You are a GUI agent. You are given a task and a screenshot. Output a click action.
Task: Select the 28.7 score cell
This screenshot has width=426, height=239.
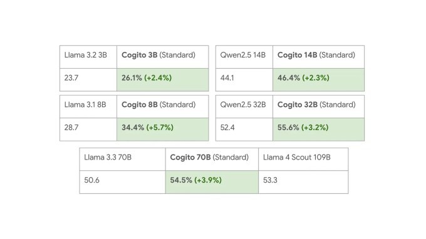pyautogui.click(x=88, y=130)
